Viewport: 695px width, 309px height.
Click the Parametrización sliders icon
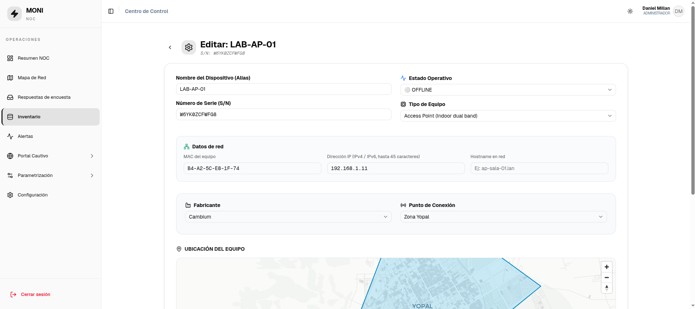click(10, 175)
